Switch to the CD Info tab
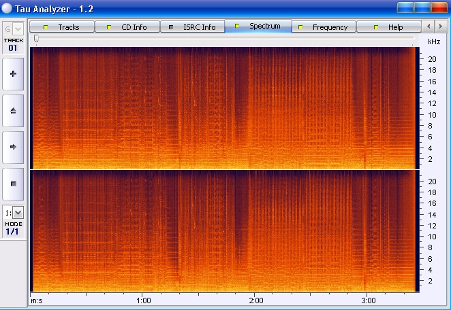This screenshot has height=310, width=451. (127, 27)
